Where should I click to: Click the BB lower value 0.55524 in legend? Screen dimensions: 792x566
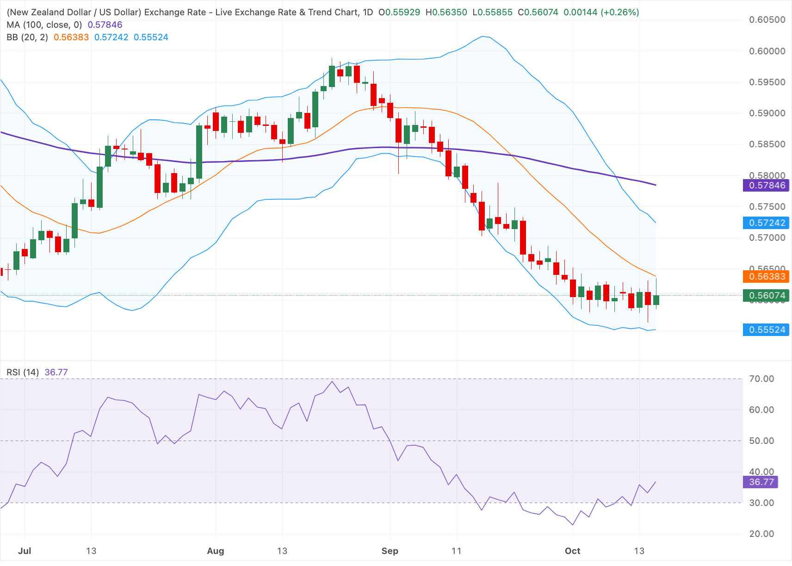(x=151, y=37)
